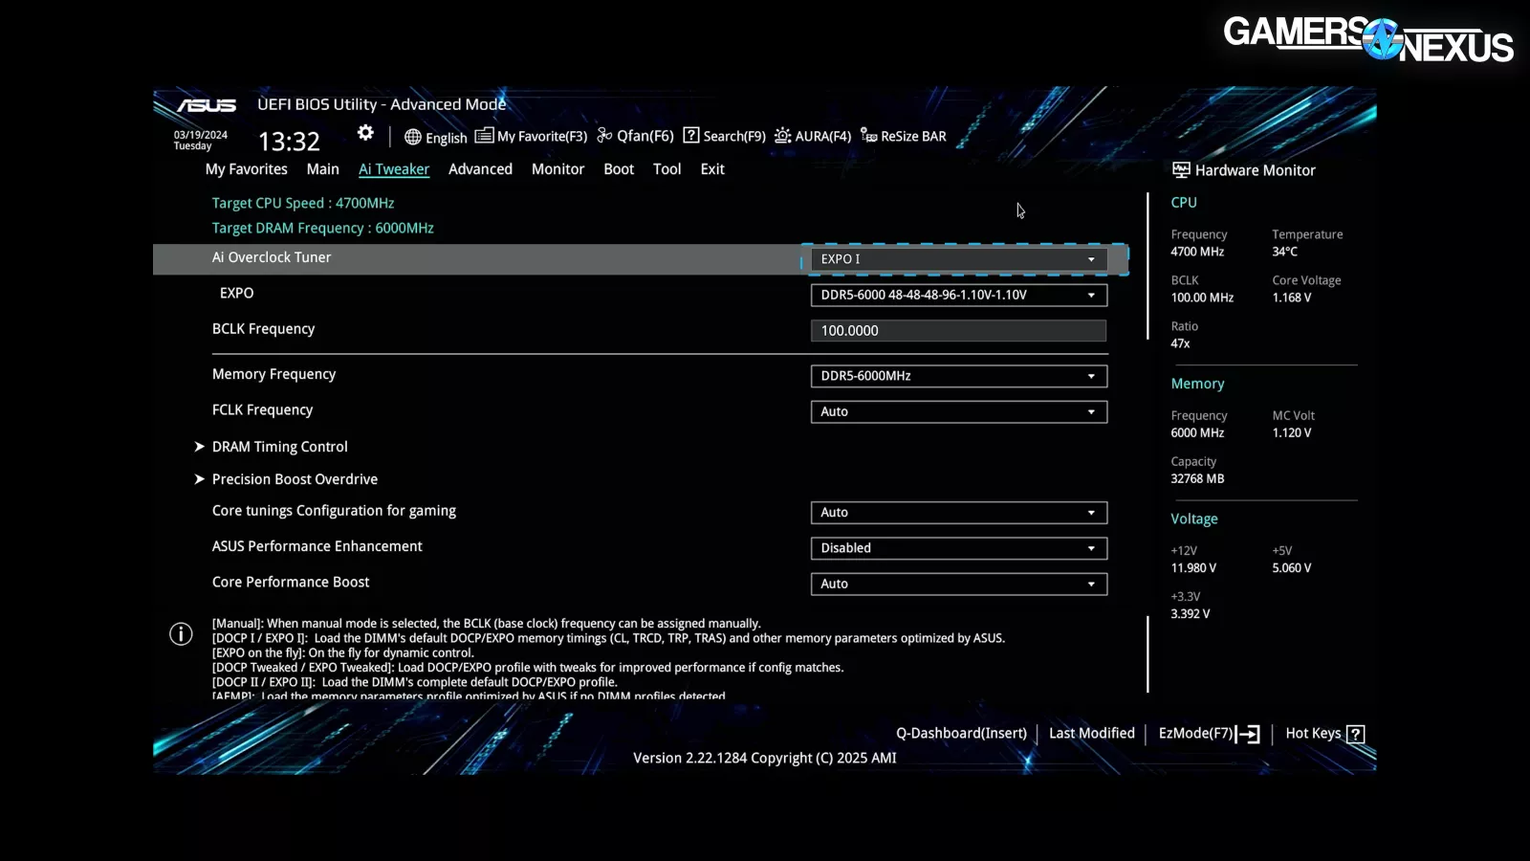Click the 5.060 V reading
Screen dimensions: 1530x861
coord(1291,568)
